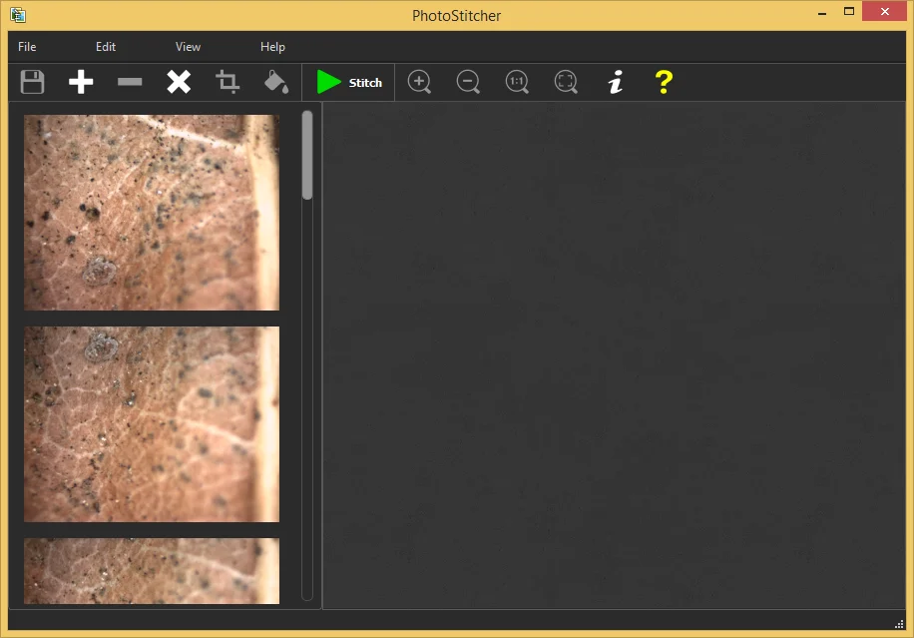Screen dimensions: 914x638
Task: Select the Crop tool icon
Action: click(228, 82)
